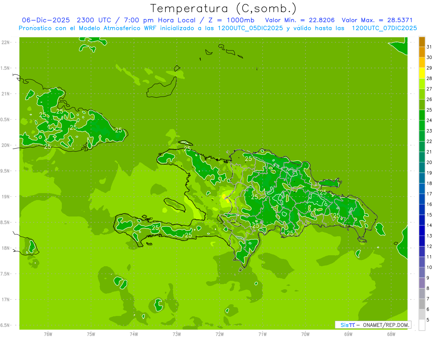Click the colorbar scale value '10'
Viewport: 439px width, 339px height.
point(429,267)
